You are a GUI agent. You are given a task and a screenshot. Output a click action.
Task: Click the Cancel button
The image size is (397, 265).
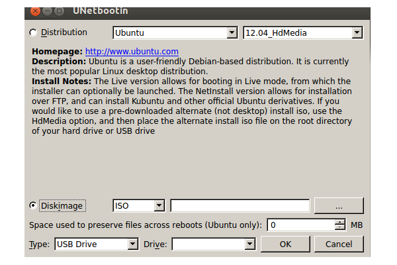339,244
